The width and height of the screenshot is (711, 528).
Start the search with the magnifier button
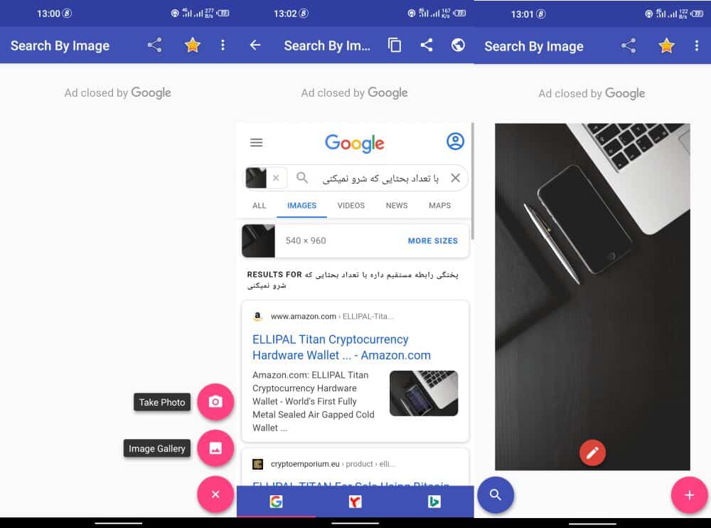tap(496, 495)
